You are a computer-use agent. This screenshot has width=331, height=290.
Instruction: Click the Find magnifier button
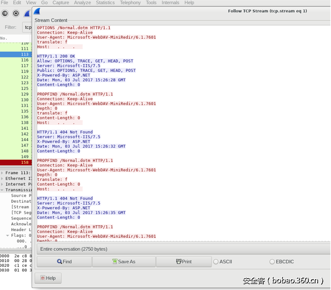[65, 262]
